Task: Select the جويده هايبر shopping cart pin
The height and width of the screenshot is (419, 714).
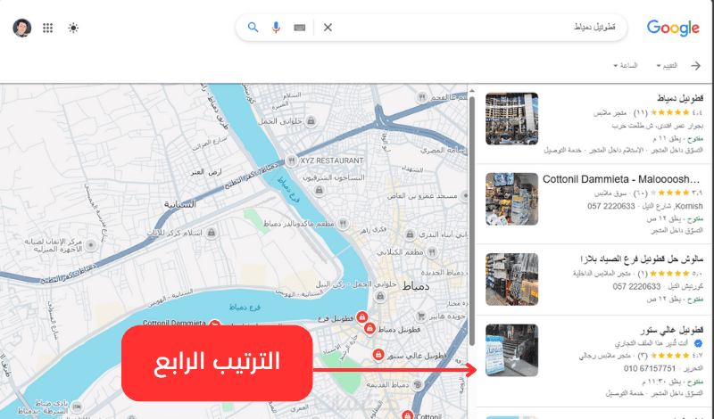Action: coord(421,316)
